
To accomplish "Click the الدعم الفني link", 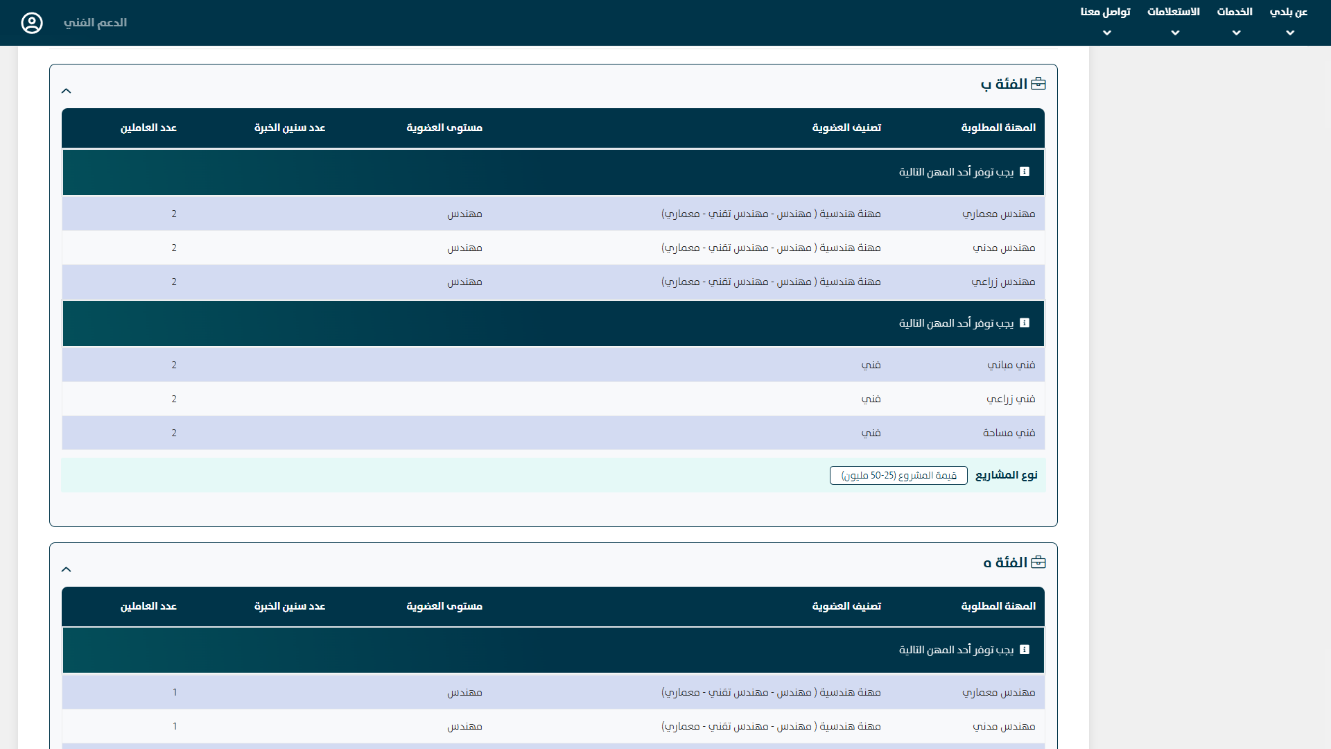I will (95, 23).
